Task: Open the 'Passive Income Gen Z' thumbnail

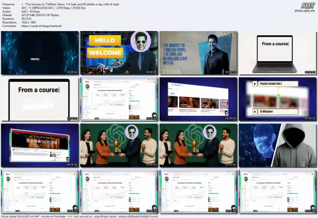Action: tap(278, 99)
